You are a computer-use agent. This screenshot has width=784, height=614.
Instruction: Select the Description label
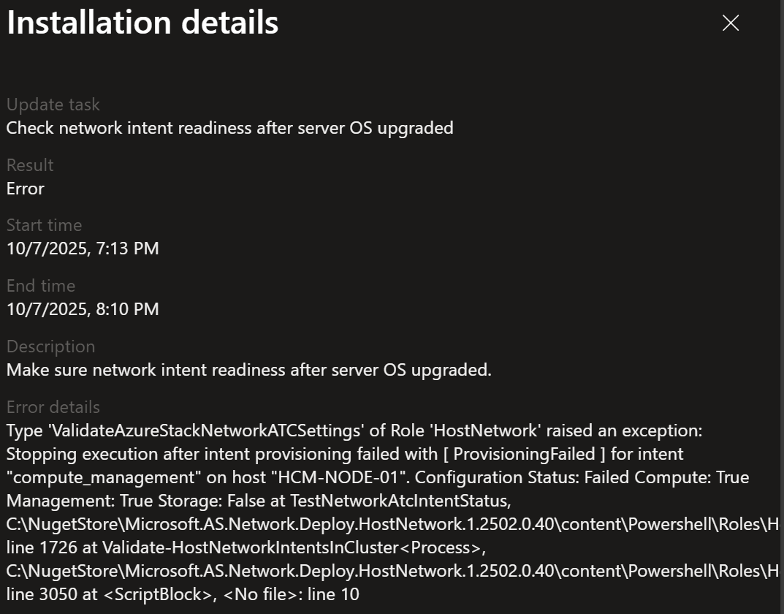(x=50, y=346)
